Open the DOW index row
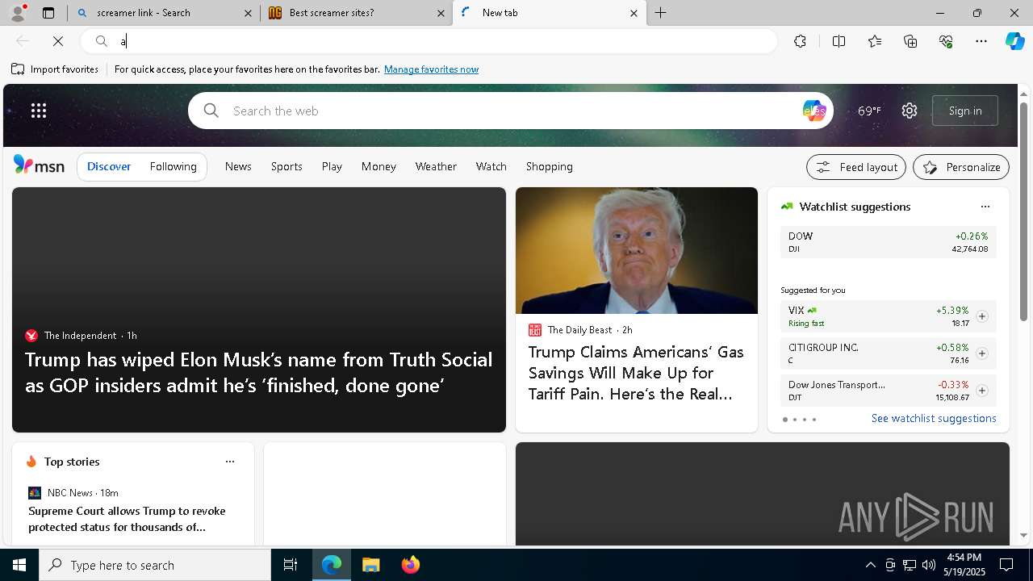This screenshot has width=1033, height=581. coord(888,242)
